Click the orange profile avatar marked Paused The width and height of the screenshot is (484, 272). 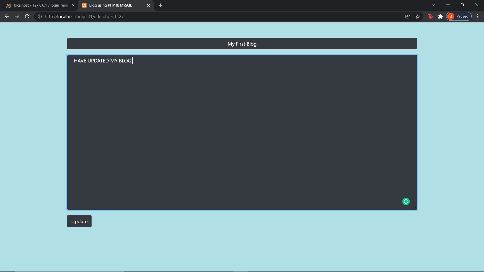[451, 16]
